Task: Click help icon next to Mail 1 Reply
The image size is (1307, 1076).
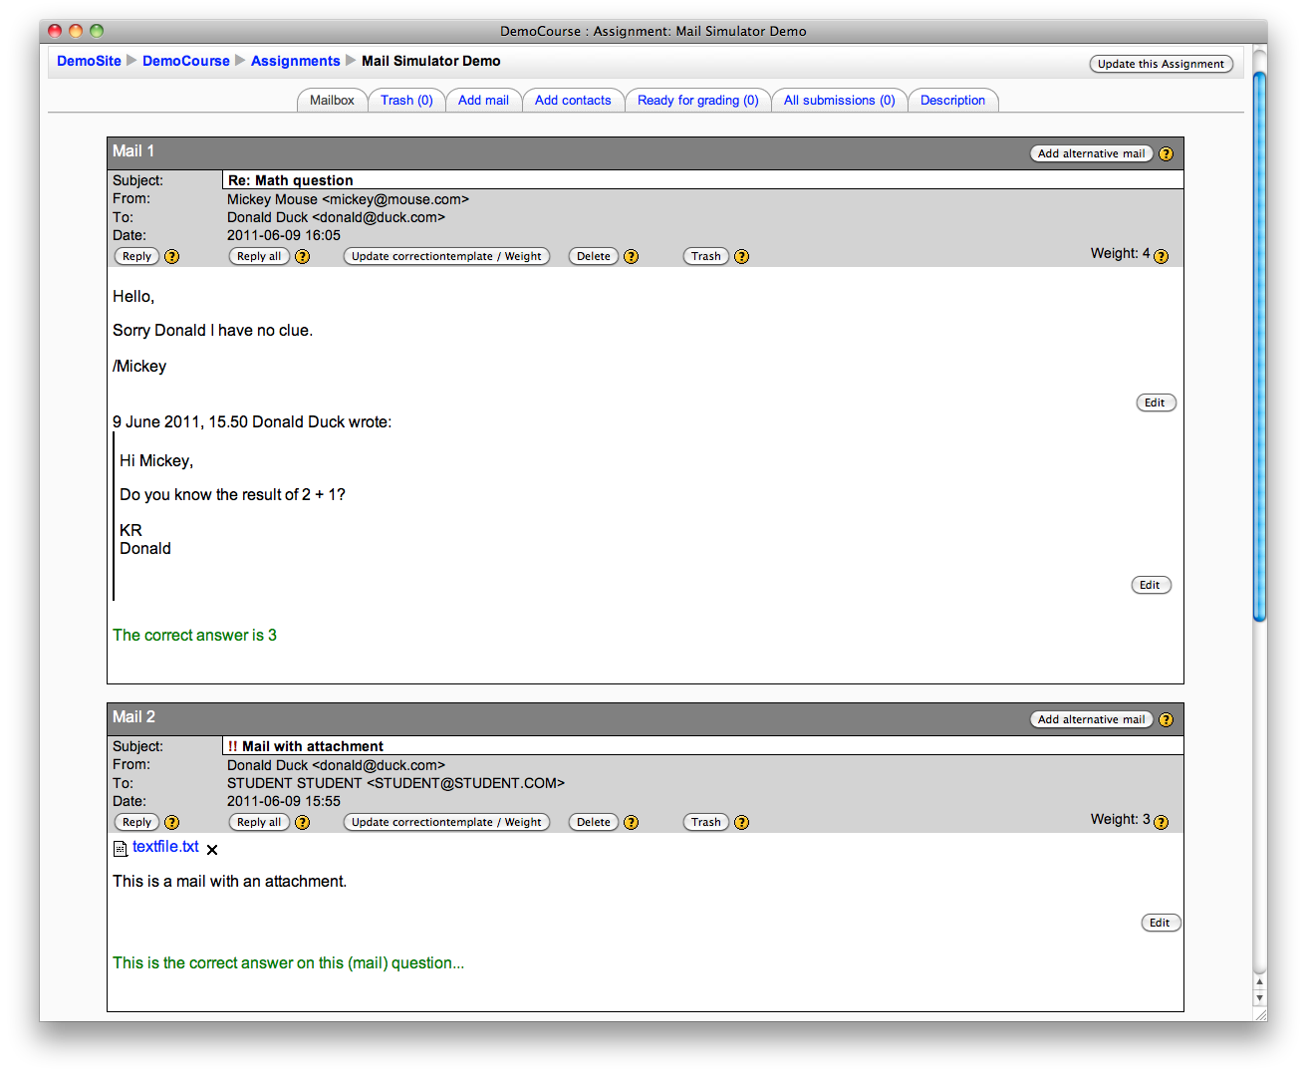Action: coord(172,257)
